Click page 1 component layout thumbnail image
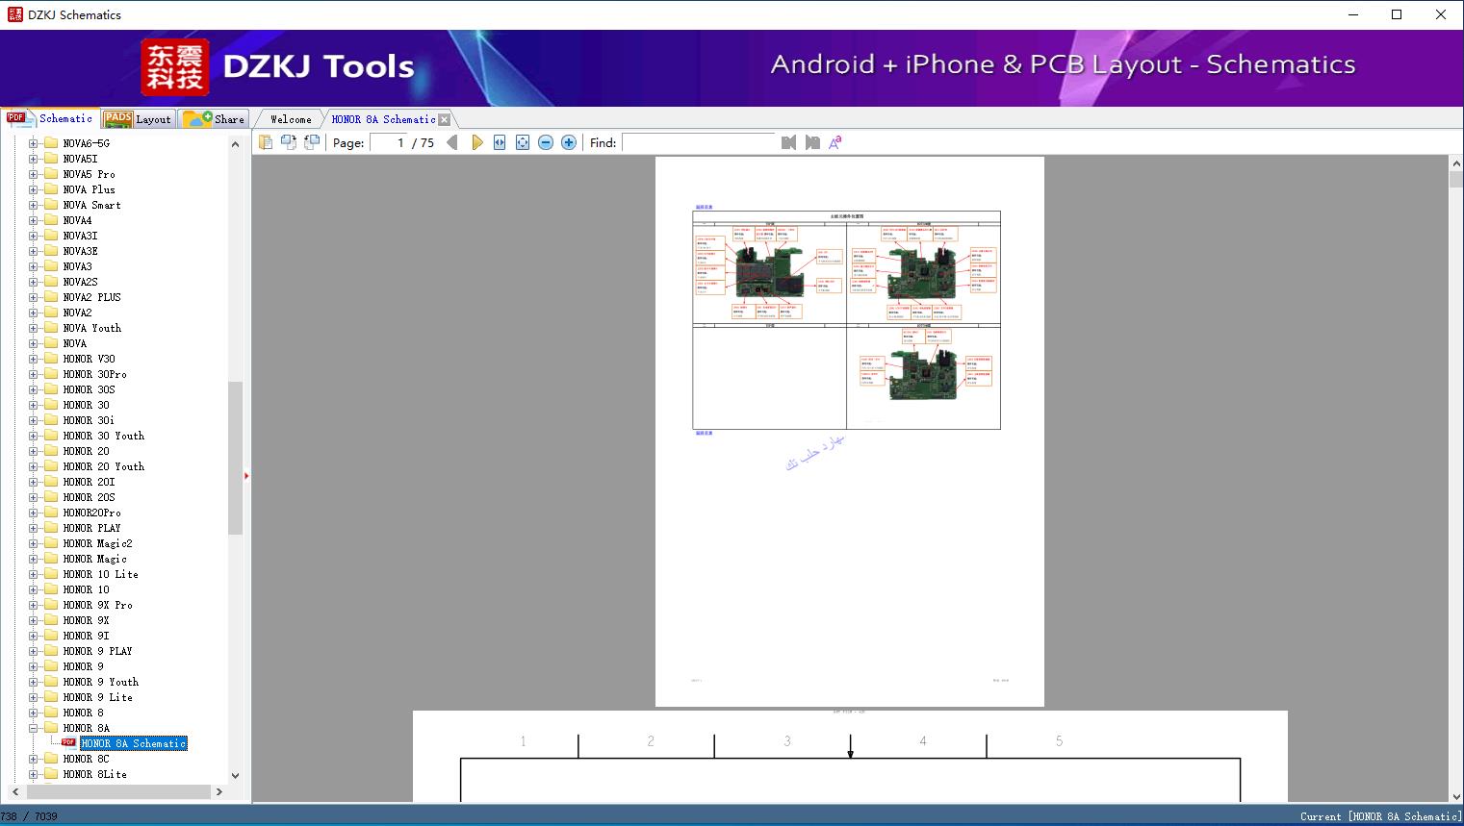Image resolution: width=1464 pixels, height=826 pixels. [846, 320]
